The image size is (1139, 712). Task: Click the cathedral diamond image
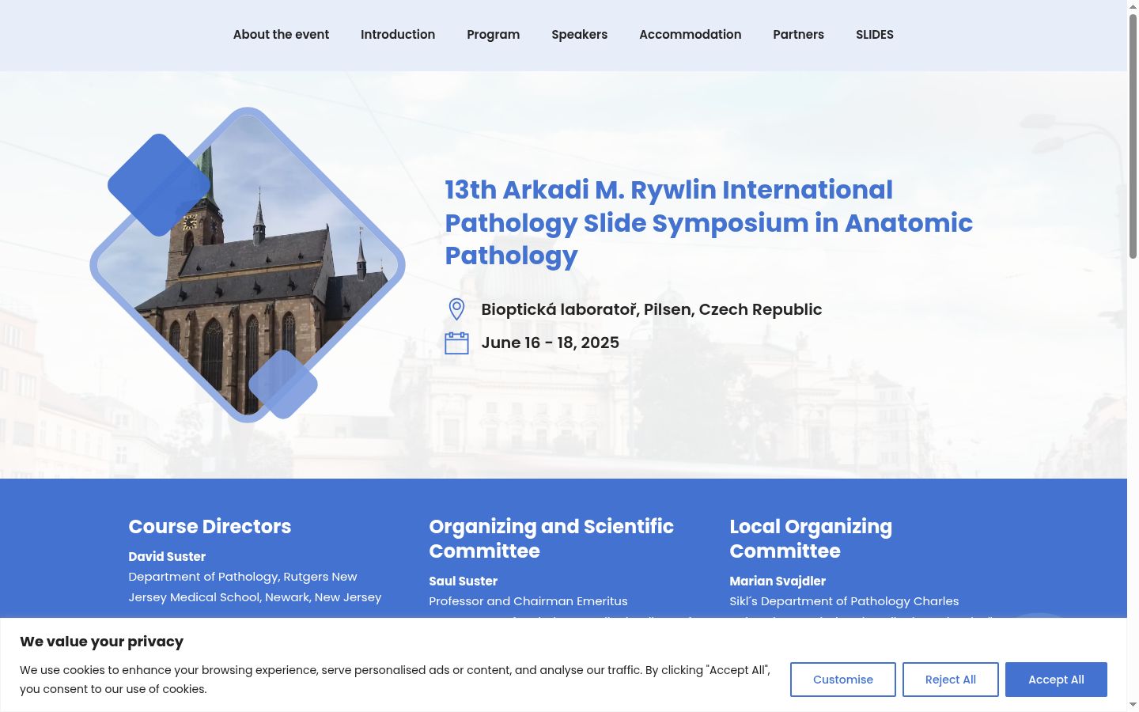pyautogui.click(x=248, y=265)
